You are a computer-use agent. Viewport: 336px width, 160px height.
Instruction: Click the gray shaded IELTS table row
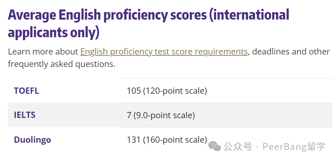point(170,115)
